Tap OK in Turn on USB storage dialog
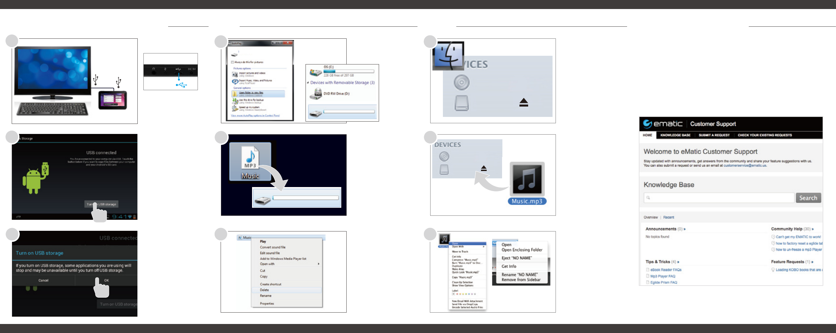The width and height of the screenshot is (836, 333). (x=106, y=280)
